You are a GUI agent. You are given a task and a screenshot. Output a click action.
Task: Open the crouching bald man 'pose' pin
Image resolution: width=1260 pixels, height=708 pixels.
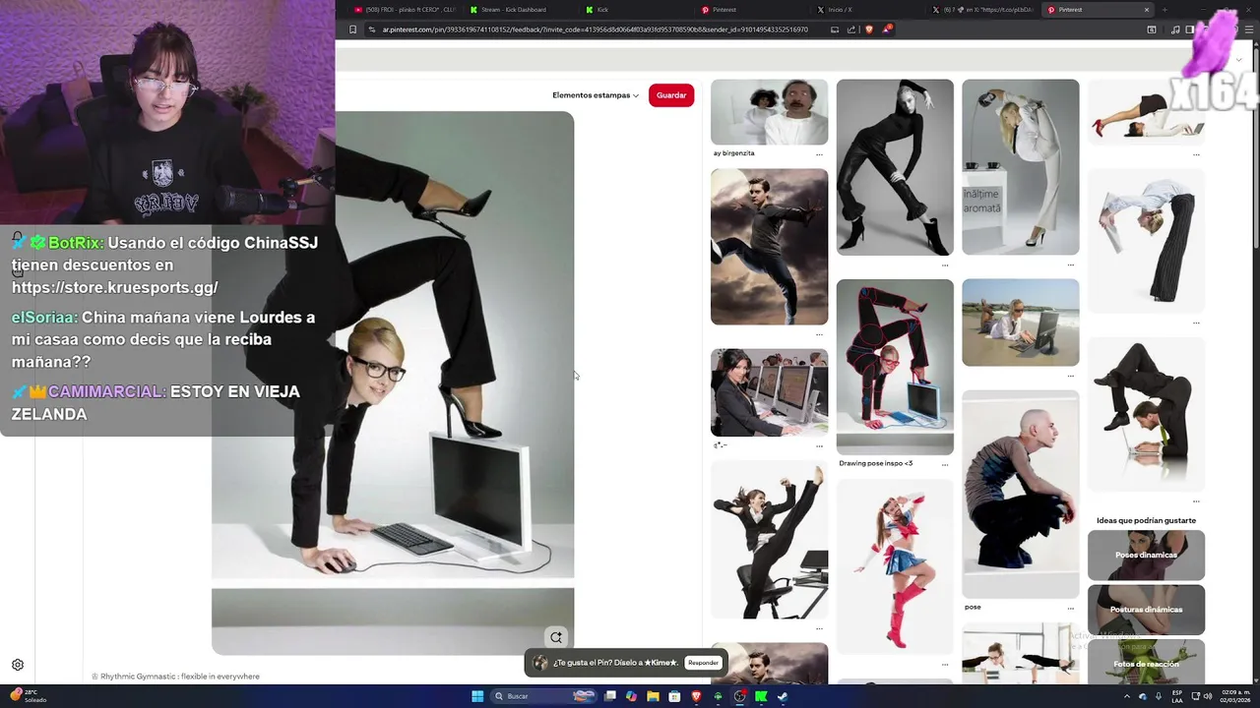pyautogui.click(x=1020, y=494)
